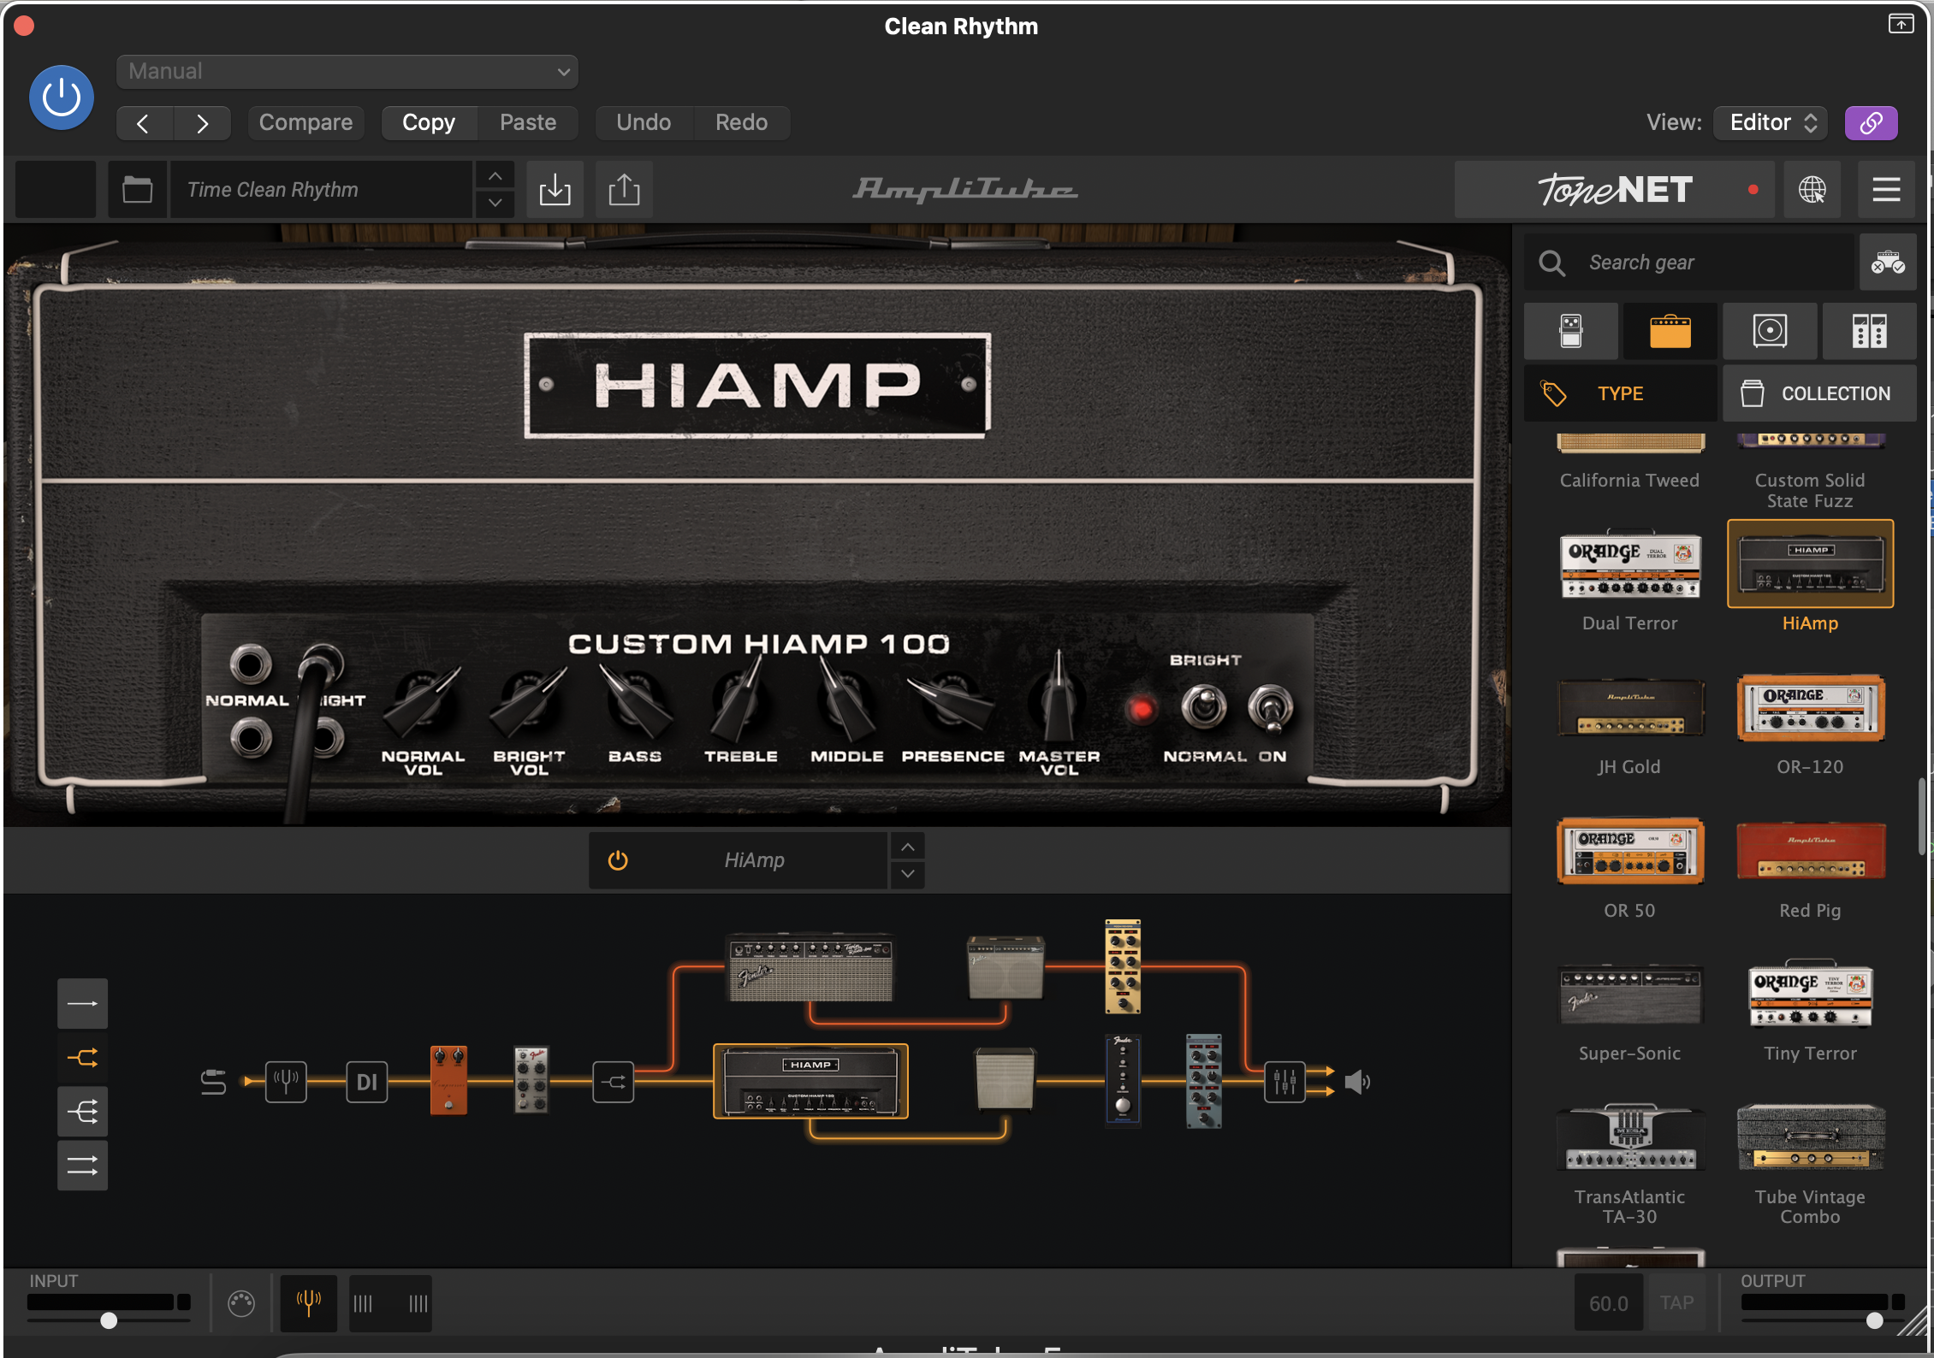Open the ToneNET panel
The width and height of the screenshot is (1934, 1358).
click(x=1614, y=190)
